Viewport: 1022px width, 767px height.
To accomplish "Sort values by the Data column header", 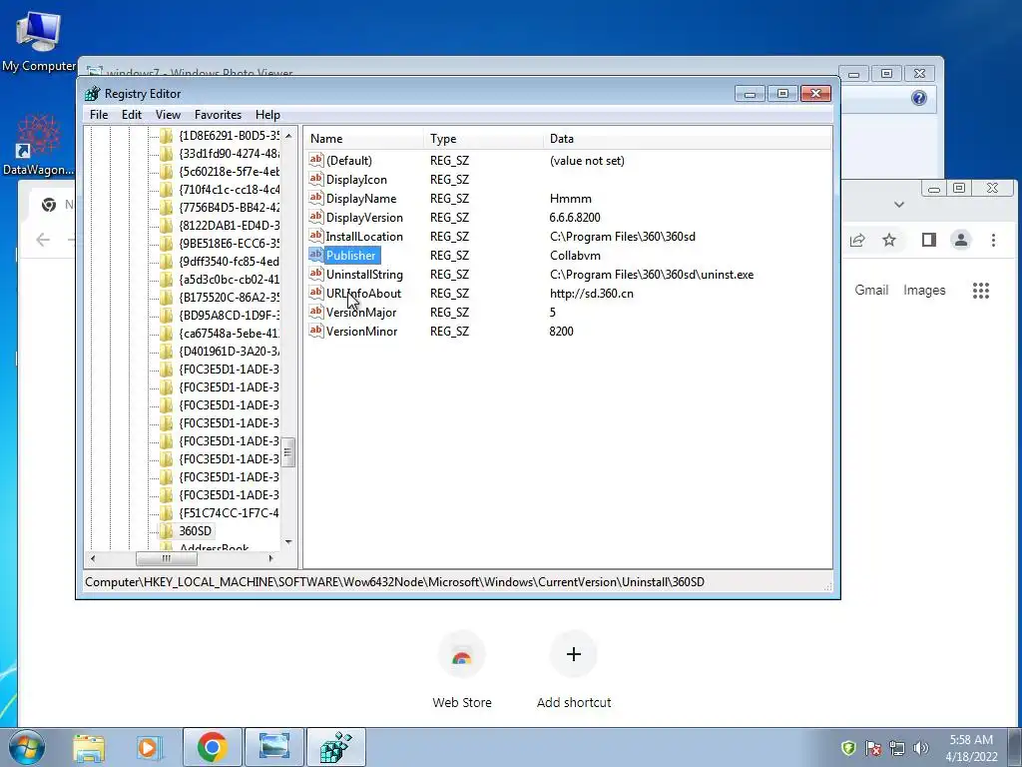I will (x=687, y=138).
